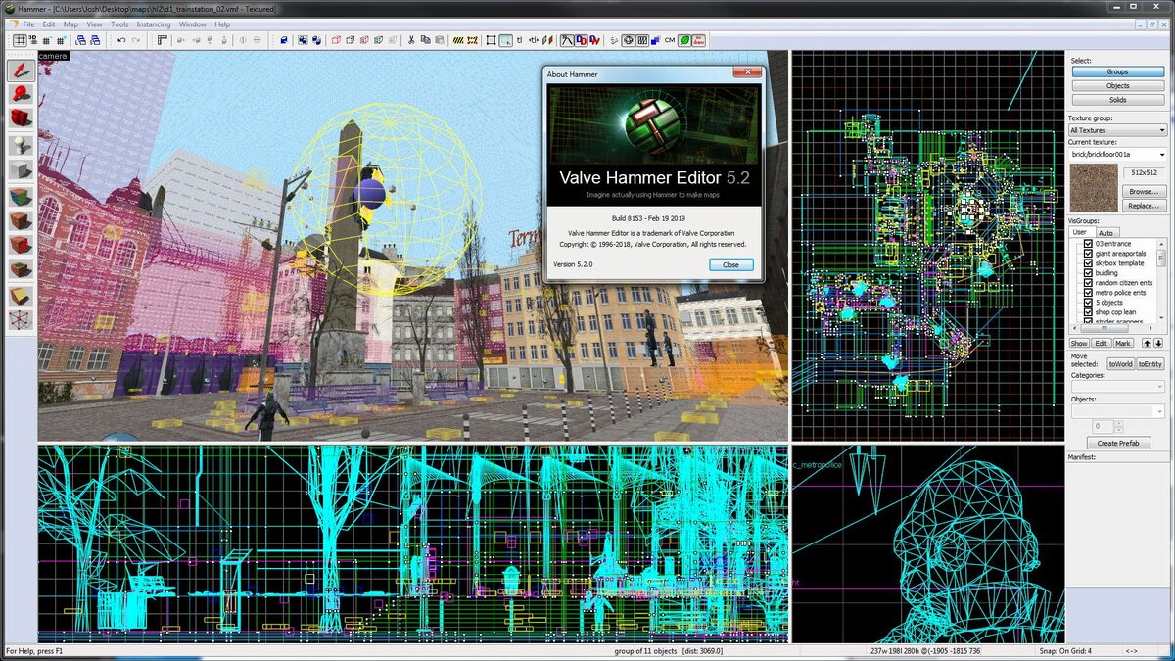Activate the Clipping tool

(20, 294)
